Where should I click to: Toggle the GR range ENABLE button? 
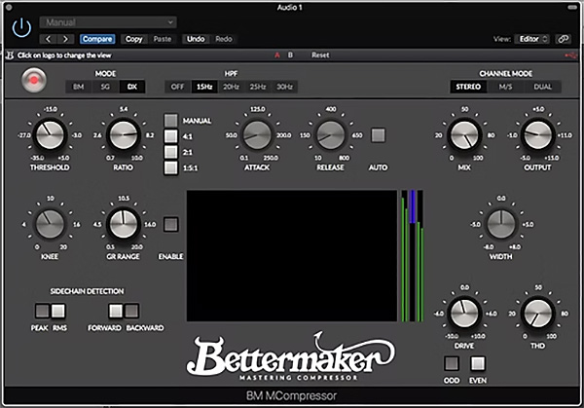tap(171, 225)
